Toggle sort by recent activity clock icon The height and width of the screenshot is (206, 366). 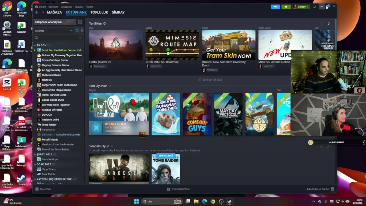click(x=77, y=31)
